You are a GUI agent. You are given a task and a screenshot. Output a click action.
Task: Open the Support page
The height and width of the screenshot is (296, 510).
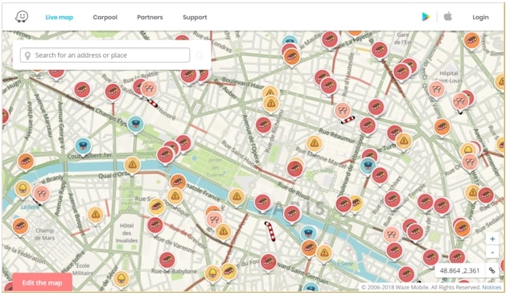(195, 17)
